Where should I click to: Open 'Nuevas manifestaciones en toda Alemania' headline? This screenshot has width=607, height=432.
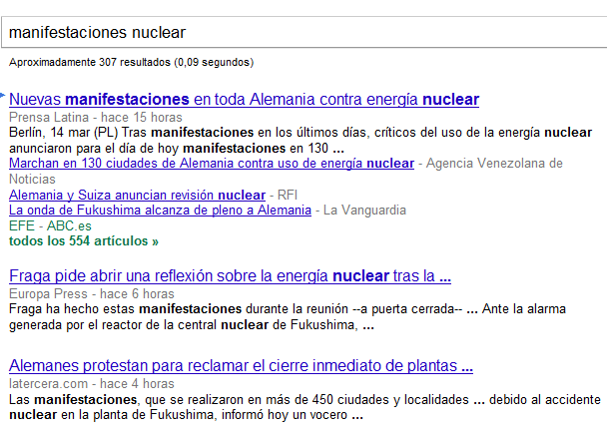pos(245,100)
